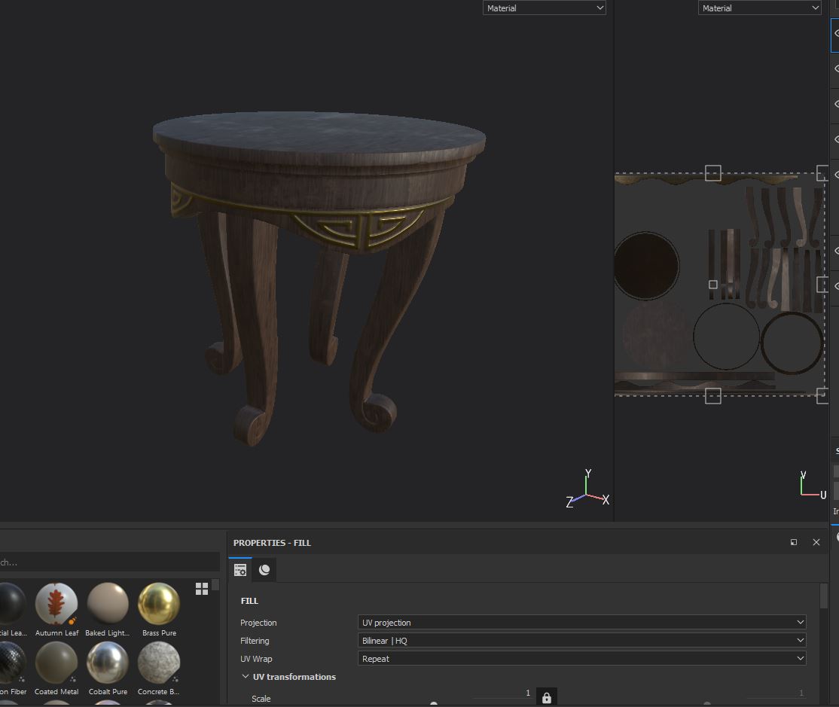Click the Scale slider handle
839x707 pixels.
434,704
